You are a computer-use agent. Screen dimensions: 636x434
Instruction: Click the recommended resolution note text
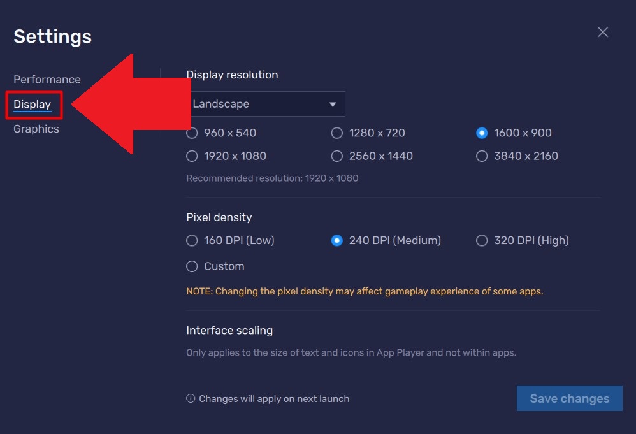pos(271,178)
